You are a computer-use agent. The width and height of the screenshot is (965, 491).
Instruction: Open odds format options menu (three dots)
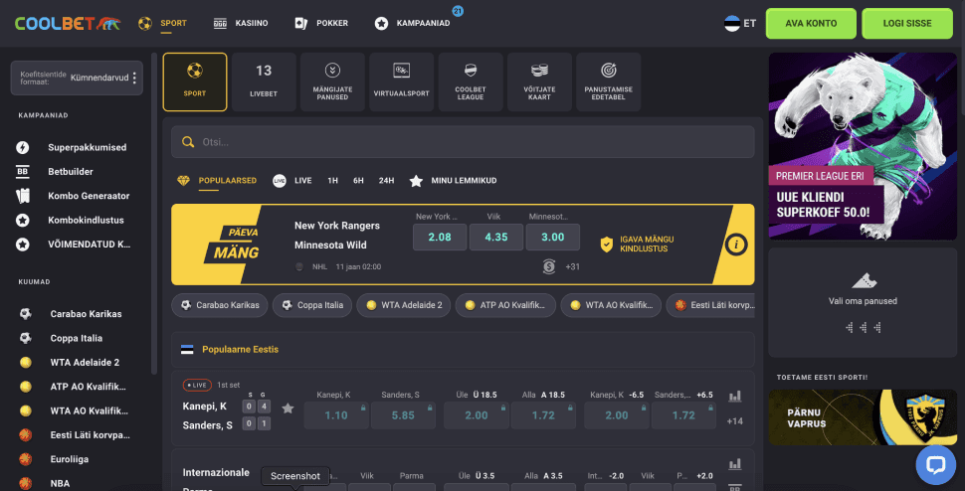pyautogui.click(x=134, y=79)
